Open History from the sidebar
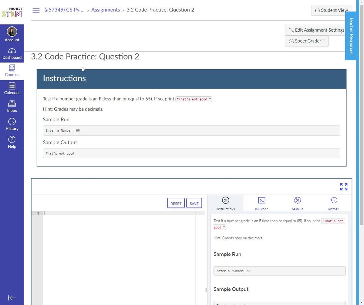This screenshot has height=305, width=364. pyautogui.click(x=12, y=124)
